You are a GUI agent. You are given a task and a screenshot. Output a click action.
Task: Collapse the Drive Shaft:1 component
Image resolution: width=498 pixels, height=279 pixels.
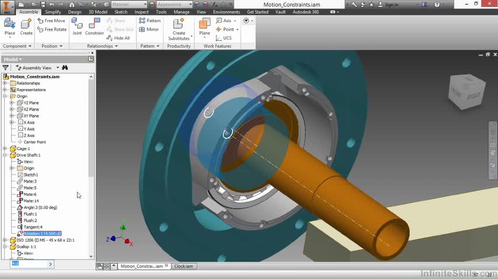coord(5,155)
